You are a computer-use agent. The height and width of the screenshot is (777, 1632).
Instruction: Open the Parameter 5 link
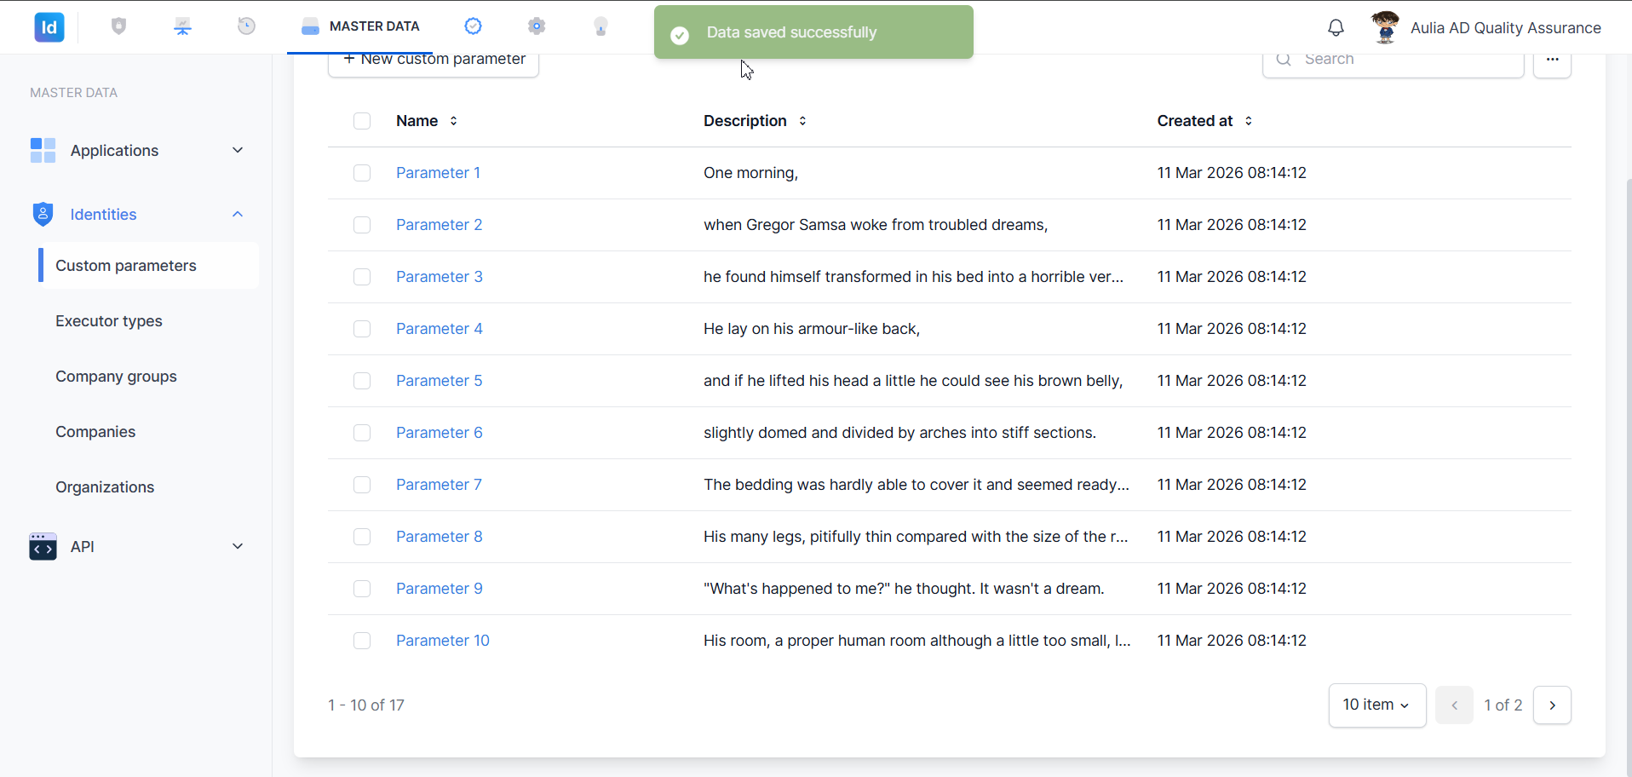[x=439, y=381]
